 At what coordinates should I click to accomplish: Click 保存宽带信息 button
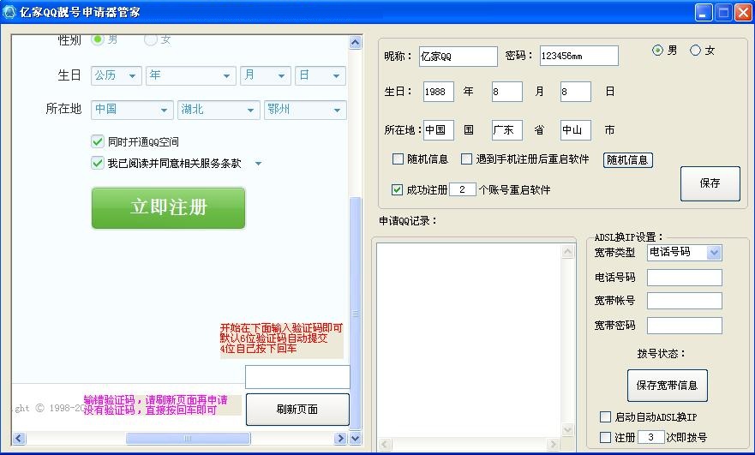[x=667, y=386]
